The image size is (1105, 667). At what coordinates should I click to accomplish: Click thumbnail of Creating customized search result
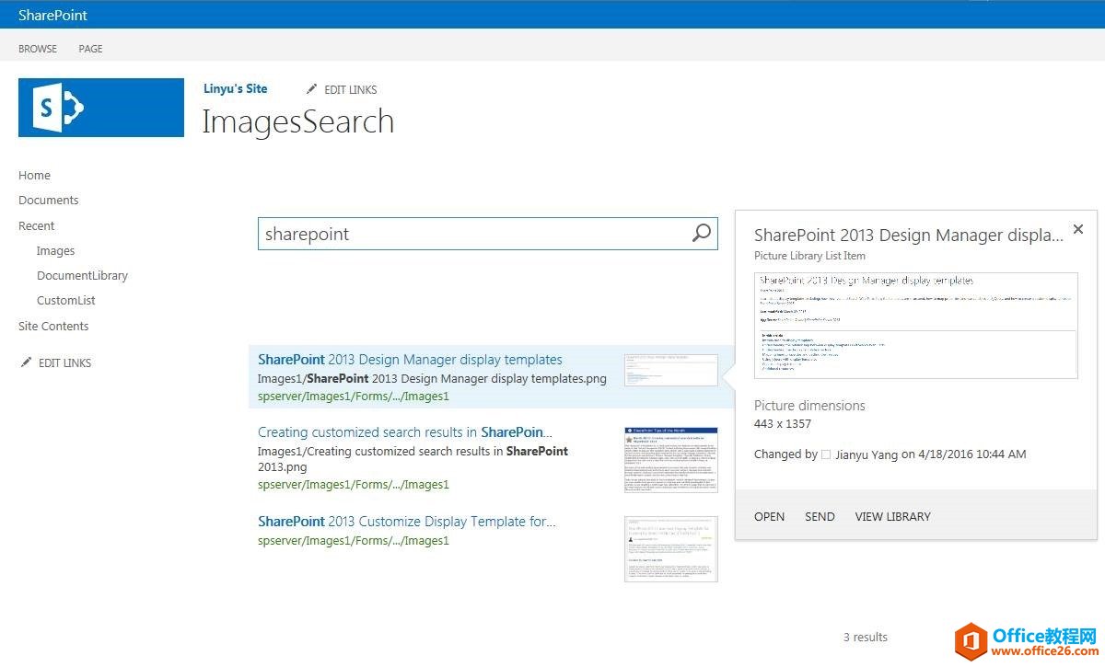point(670,460)
